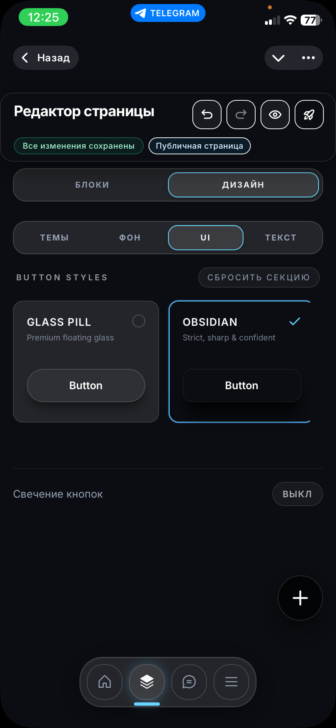Select the Glass Pill radio button
This screenshot has height=728, width=336.
(x=139, y=321)
